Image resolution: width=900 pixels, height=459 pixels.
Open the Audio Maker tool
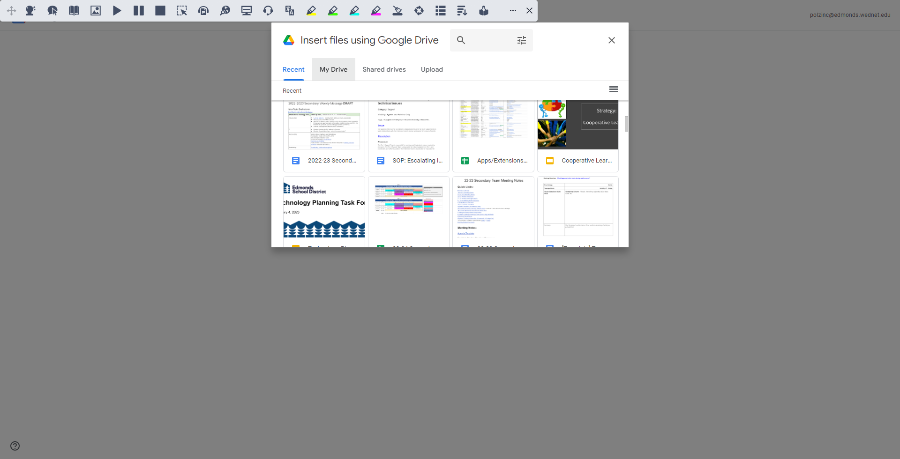point(203,11)
